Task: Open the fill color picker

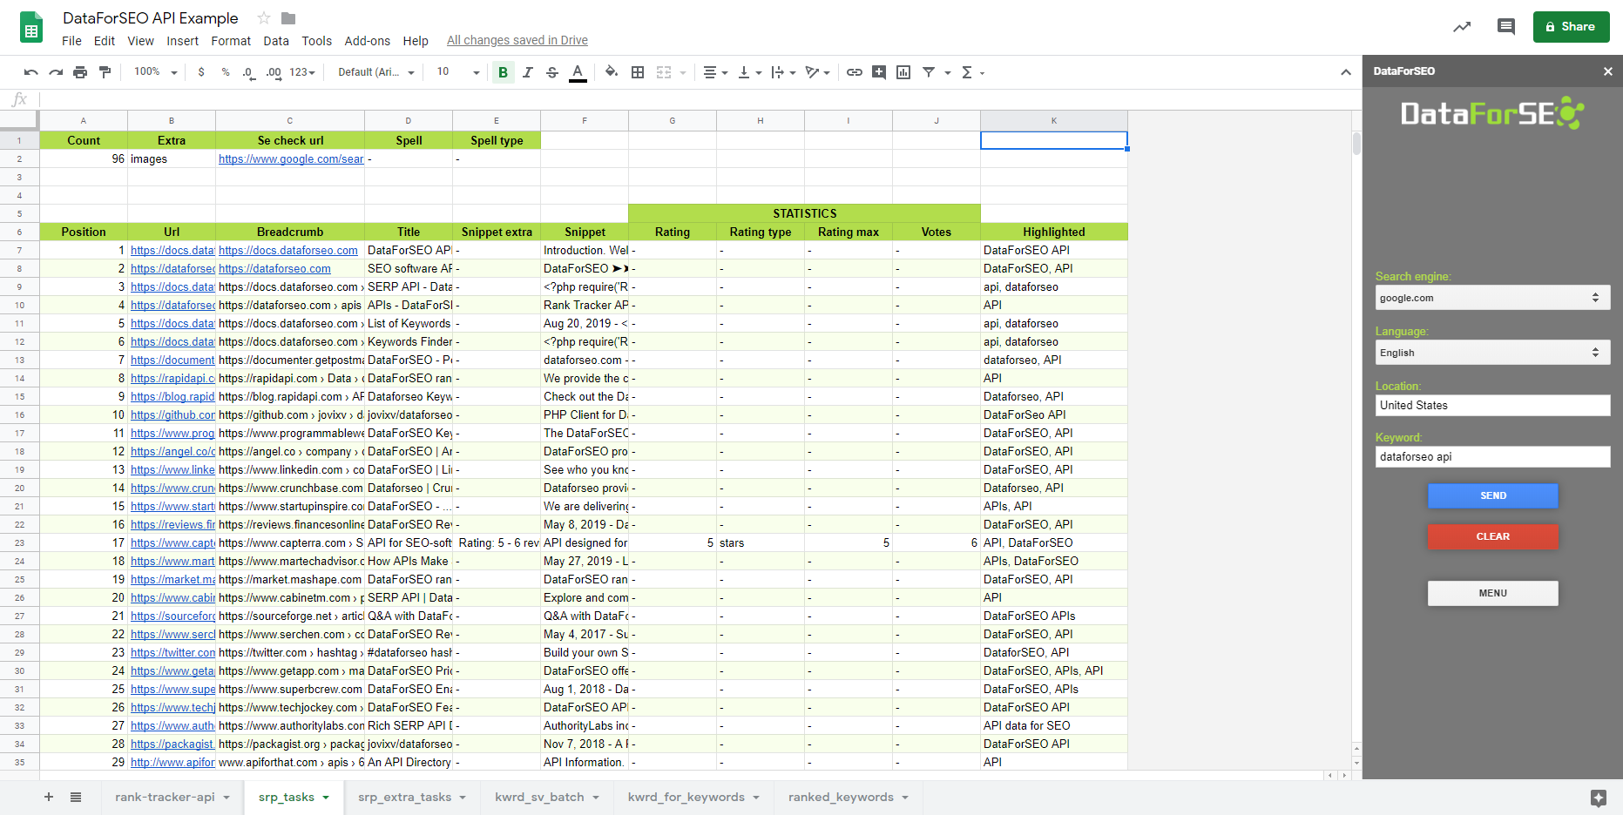Action: coord(612,72)
